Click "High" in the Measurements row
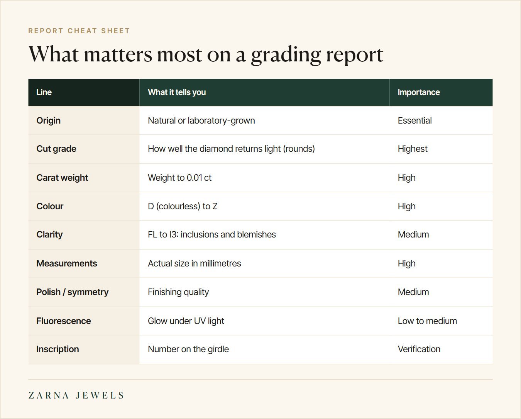 pos(407,263)
